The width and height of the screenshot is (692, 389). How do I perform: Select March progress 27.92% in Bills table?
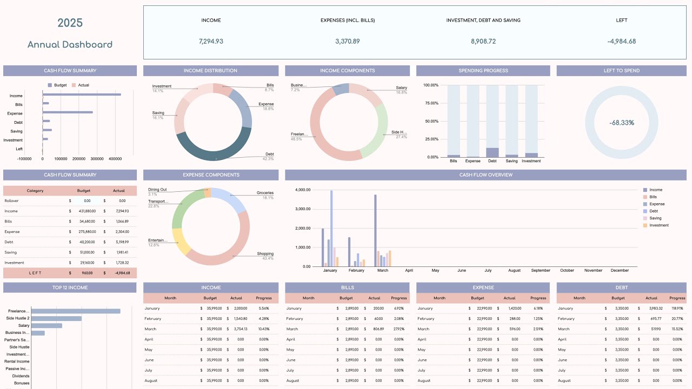click(x=399, y=329)
